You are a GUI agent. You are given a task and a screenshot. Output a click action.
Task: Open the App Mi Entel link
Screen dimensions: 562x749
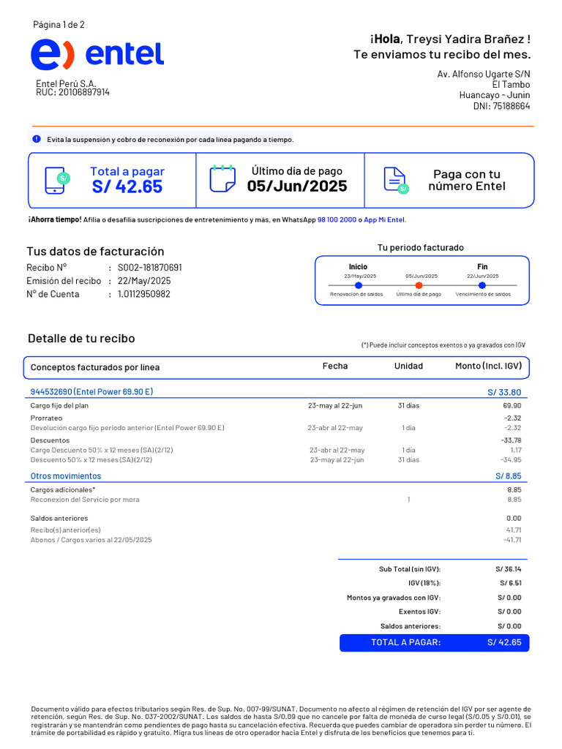coord(384,219)
